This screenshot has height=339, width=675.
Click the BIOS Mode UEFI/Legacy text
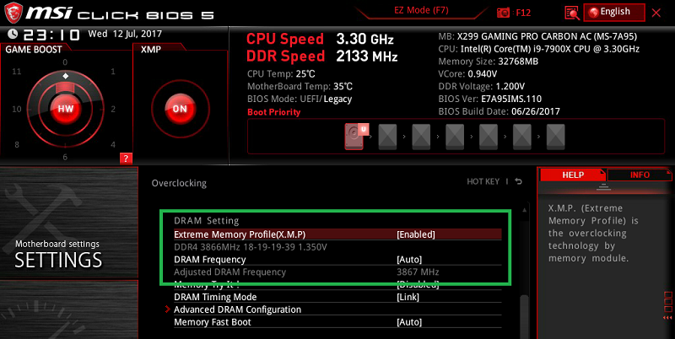[x=300, y=99]
